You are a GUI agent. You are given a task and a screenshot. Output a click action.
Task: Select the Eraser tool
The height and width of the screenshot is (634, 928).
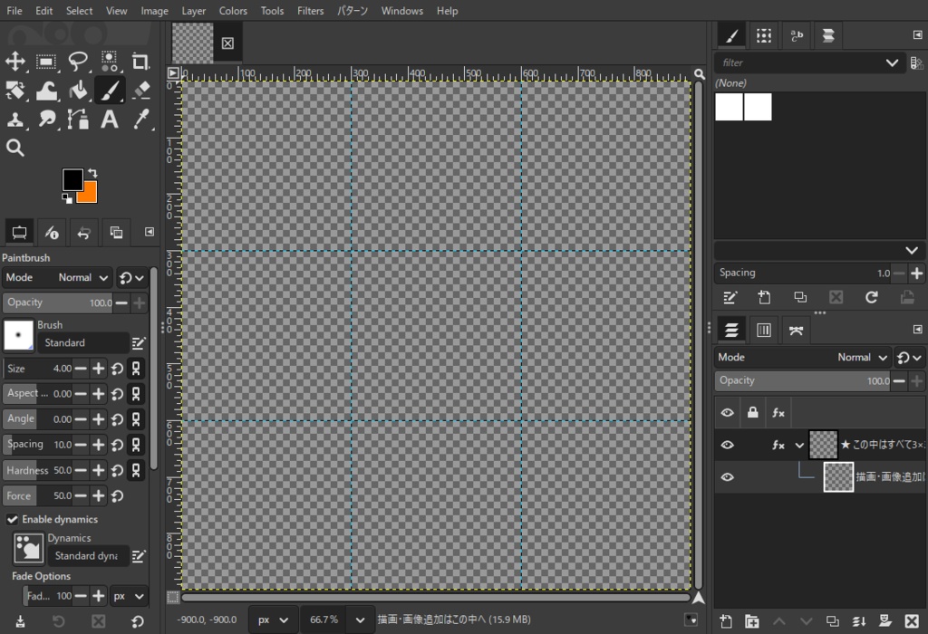(140, 91)
